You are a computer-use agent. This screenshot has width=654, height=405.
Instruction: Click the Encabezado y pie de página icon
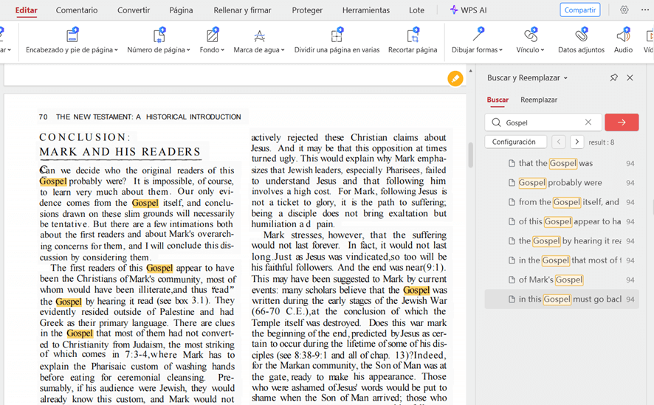tap(72, 35)
